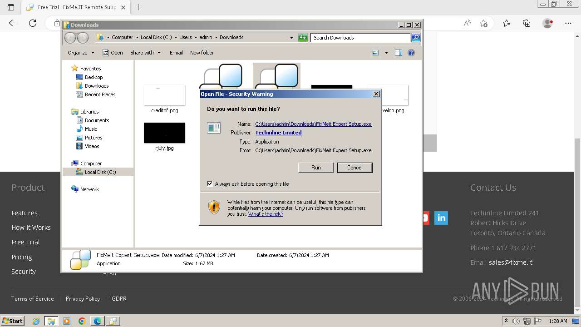This screenshot has height=327, width=581.
Task: Click the Read aloud icon in Edge
Action: tap(467, 23)
